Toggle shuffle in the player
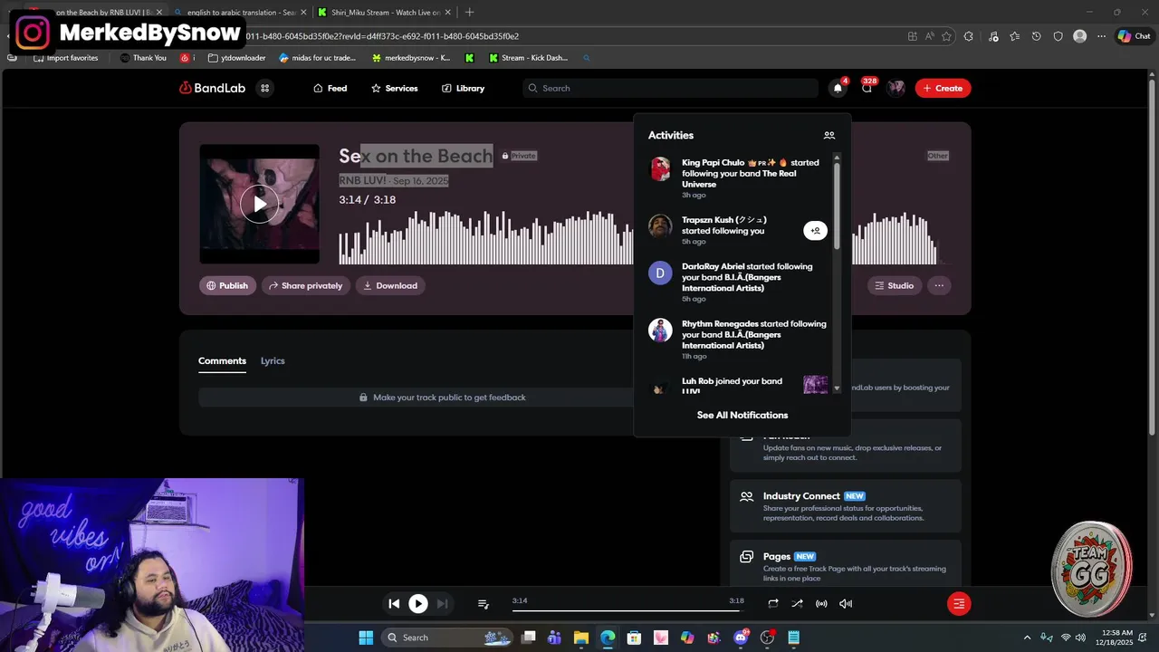Image resolution: width=1159 pixels, height=652 pixels. [797, 603]
